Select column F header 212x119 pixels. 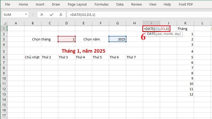click(x=101, y=23)
